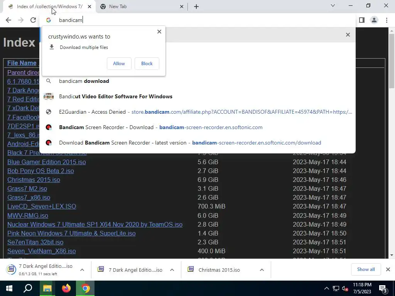
Task: Select E2Guardian Access Denied suggestion
Action: pos(197,112)
